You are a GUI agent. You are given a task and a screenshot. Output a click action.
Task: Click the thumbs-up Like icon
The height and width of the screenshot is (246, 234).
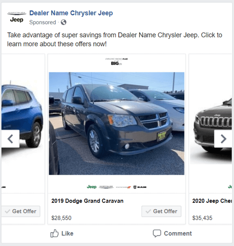click(54, 233)
